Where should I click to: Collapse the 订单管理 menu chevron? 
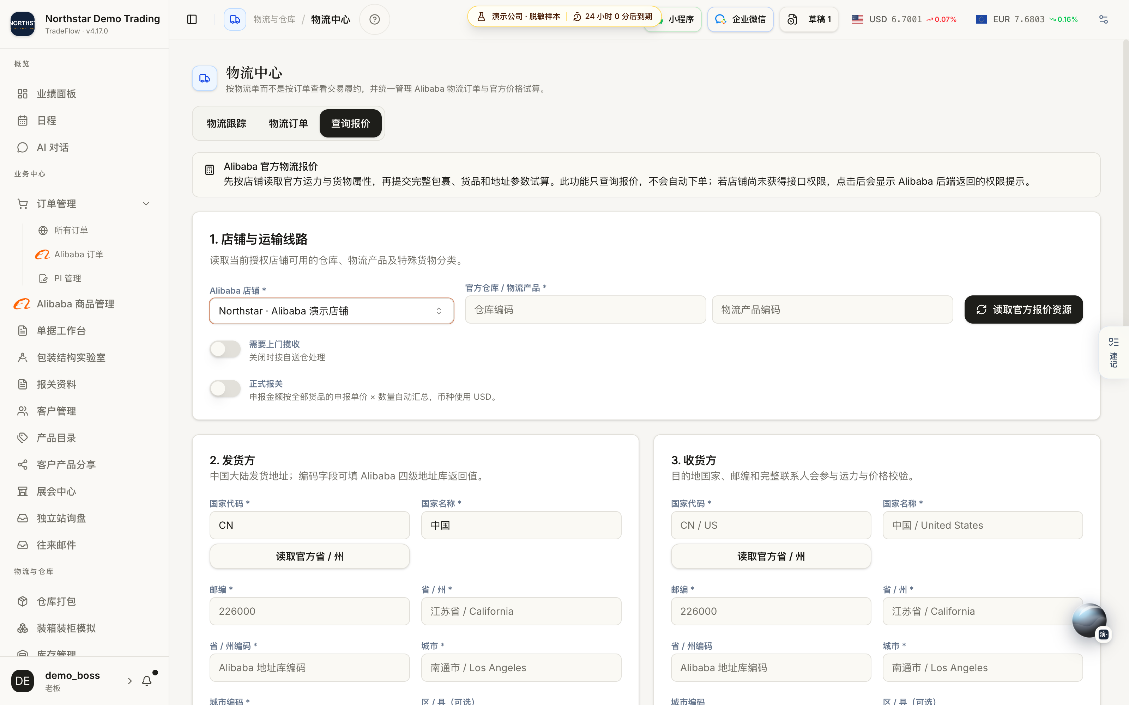[x=146, y=204]
